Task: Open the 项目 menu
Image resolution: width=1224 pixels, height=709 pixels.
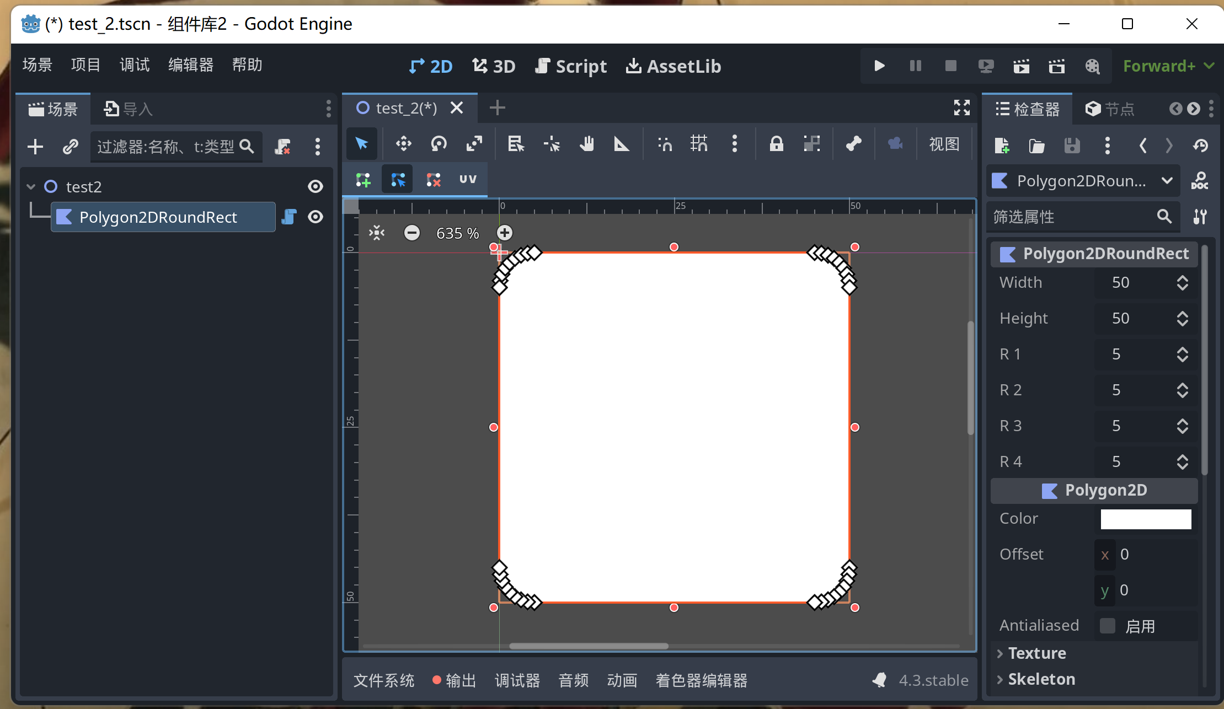Action: [x=86, y=65]
